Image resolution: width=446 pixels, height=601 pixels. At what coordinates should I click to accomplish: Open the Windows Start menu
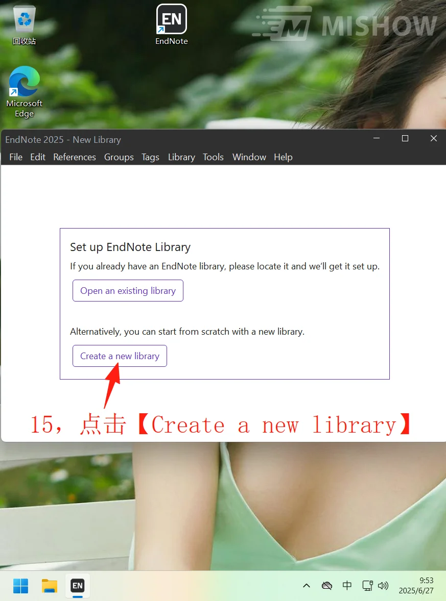(20, 586)
